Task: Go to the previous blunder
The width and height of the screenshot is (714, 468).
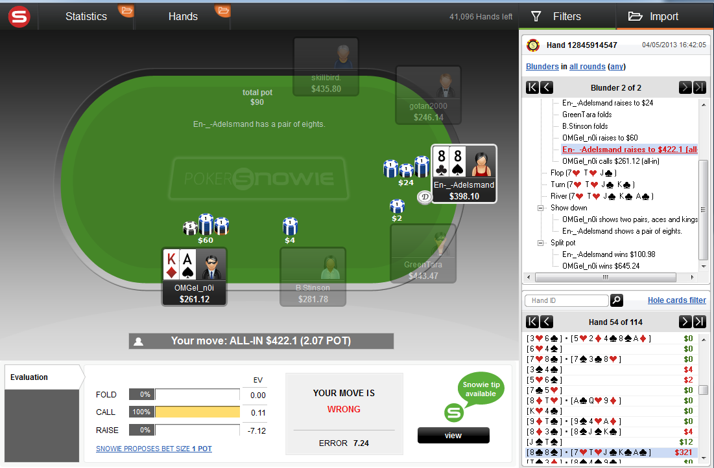Action: 547,87
